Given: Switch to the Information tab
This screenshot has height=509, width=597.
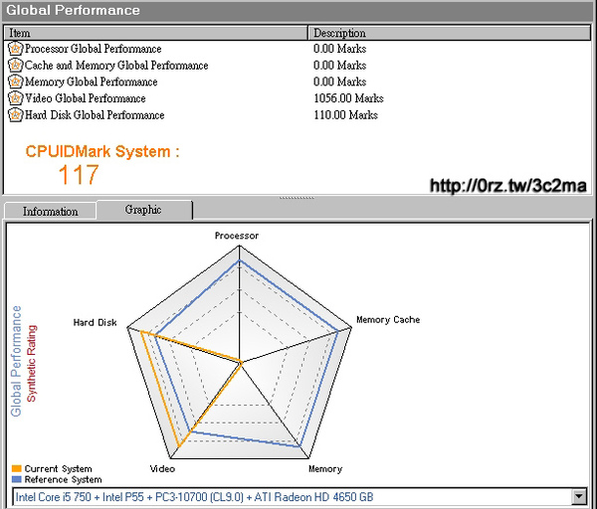Looking at the screenshot, I should pyautogui.click(x=50, y=211).
